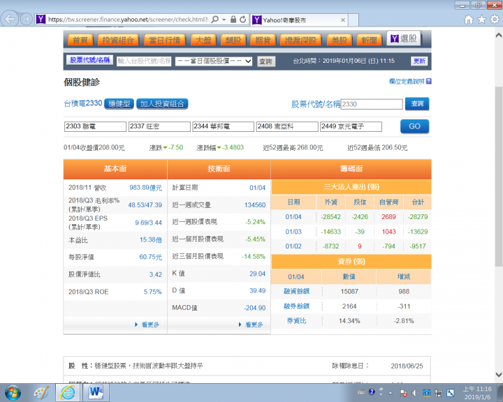
Task: Click the browser address bar URL
Action: click(x=128, y=20)
